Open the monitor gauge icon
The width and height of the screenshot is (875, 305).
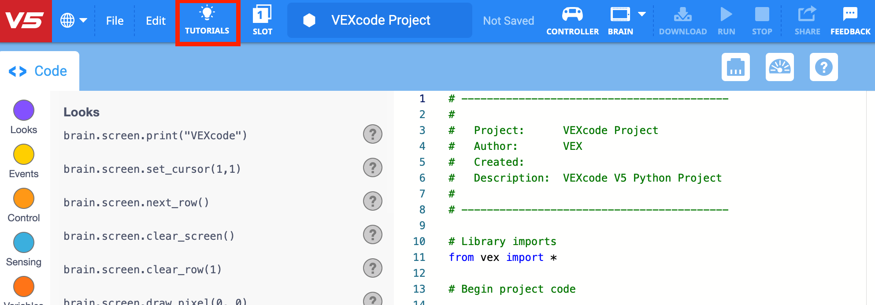tap(779, 67)
